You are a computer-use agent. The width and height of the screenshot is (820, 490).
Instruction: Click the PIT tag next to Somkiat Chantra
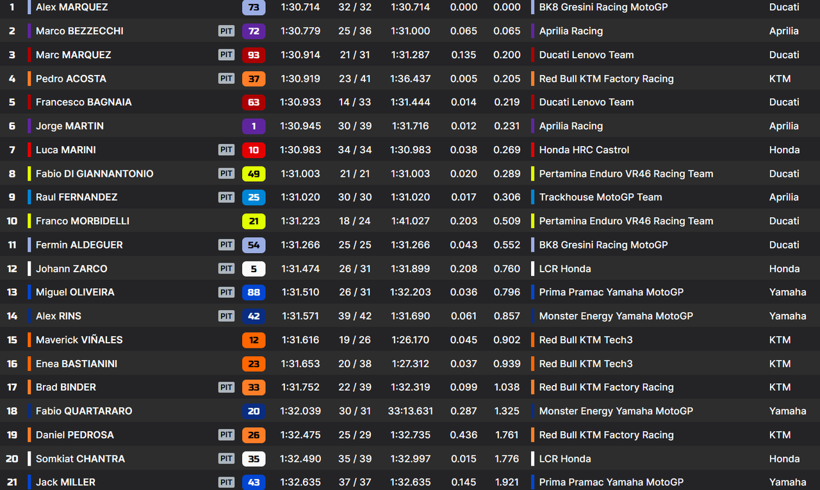tap(226, 459)
